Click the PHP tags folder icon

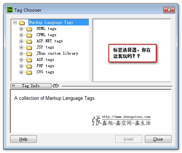point(29,66)
